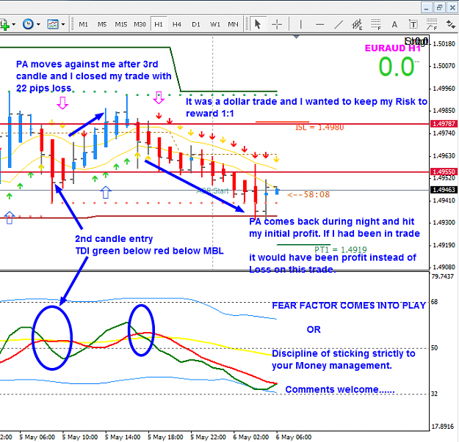Click the ISL = 1.4980 label
This screenshot has height=442, width=459.
[319, 128]
